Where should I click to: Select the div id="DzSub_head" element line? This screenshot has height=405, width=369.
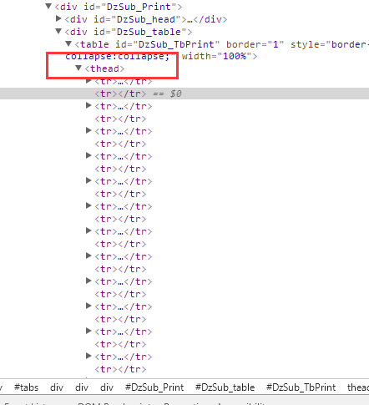click(x=146, y=19)
